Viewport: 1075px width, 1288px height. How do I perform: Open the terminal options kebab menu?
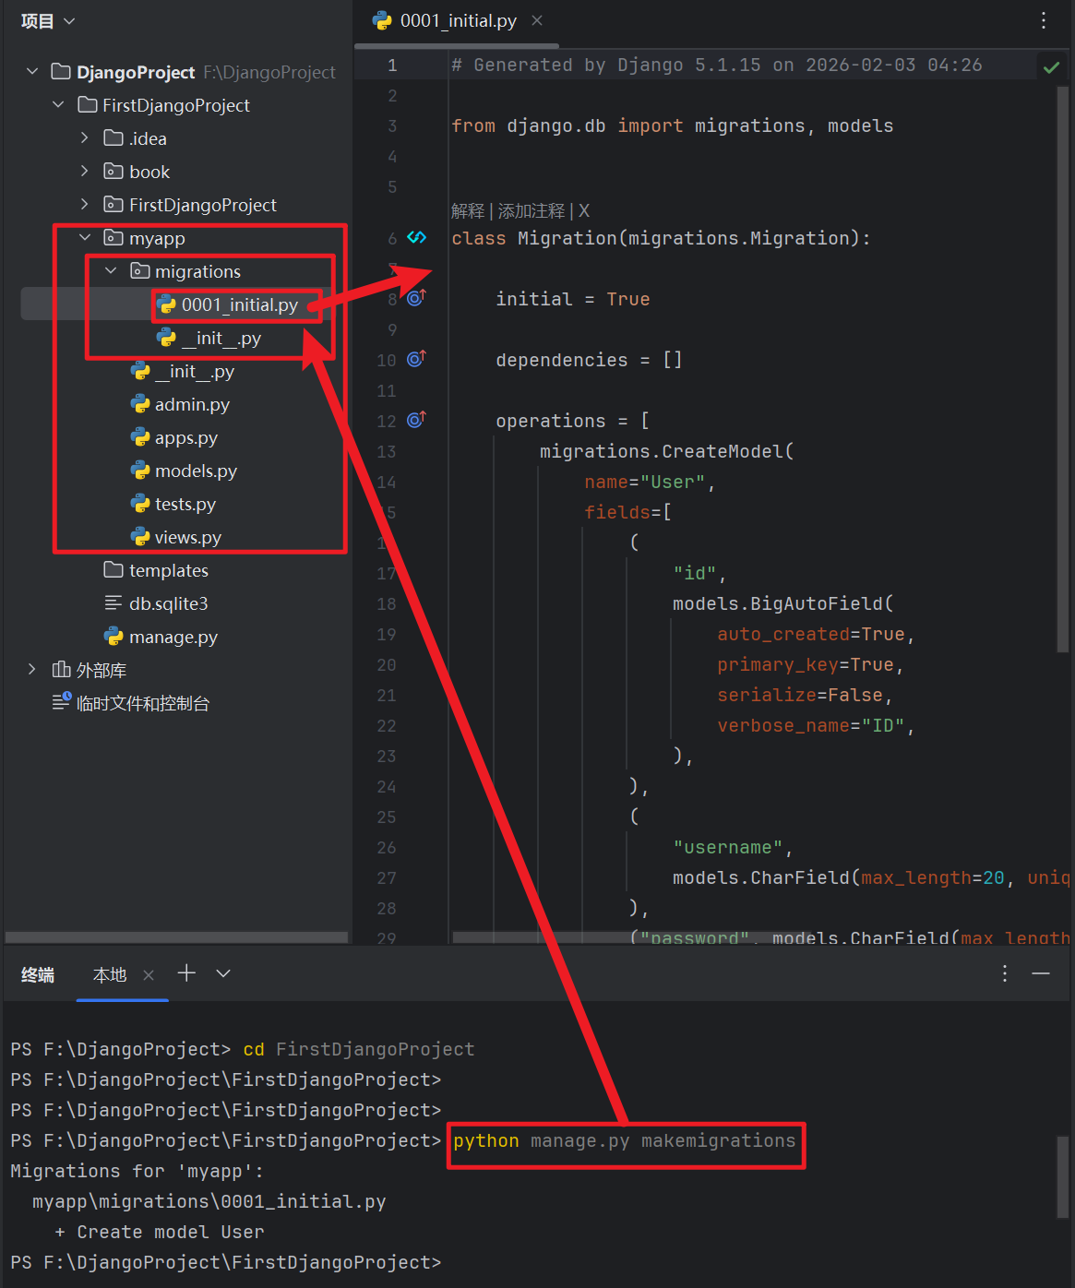(x=1005, y=973)
